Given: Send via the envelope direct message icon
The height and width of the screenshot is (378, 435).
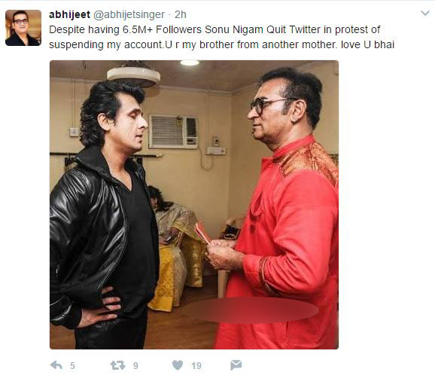Looking at the screenshot, I should pos(236,365).
